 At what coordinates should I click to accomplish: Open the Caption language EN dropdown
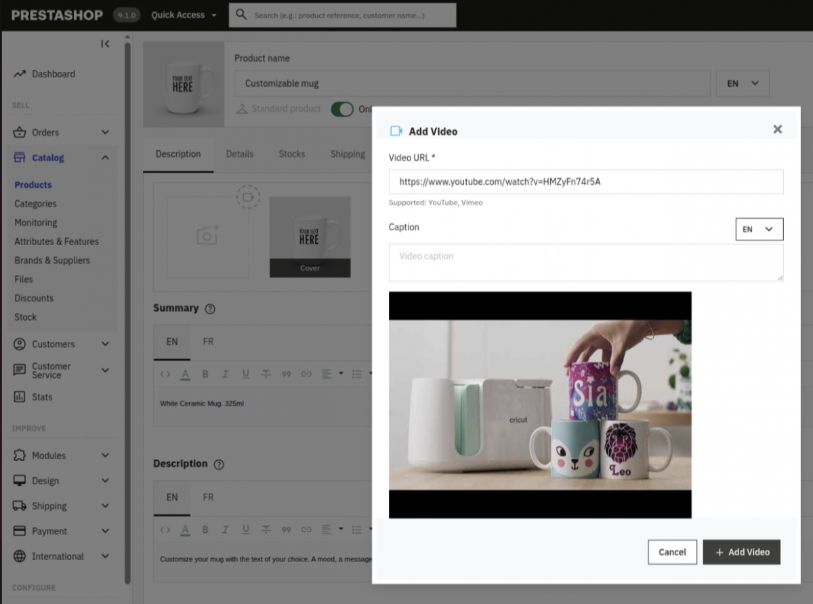[759, 230]
